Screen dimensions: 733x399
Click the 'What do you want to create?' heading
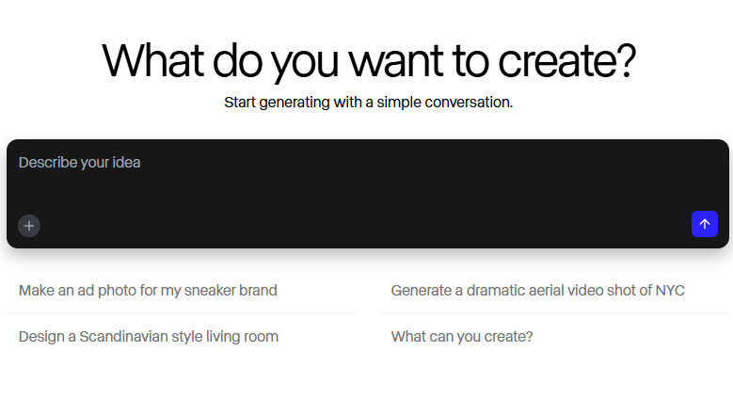[x=369, y=61]
